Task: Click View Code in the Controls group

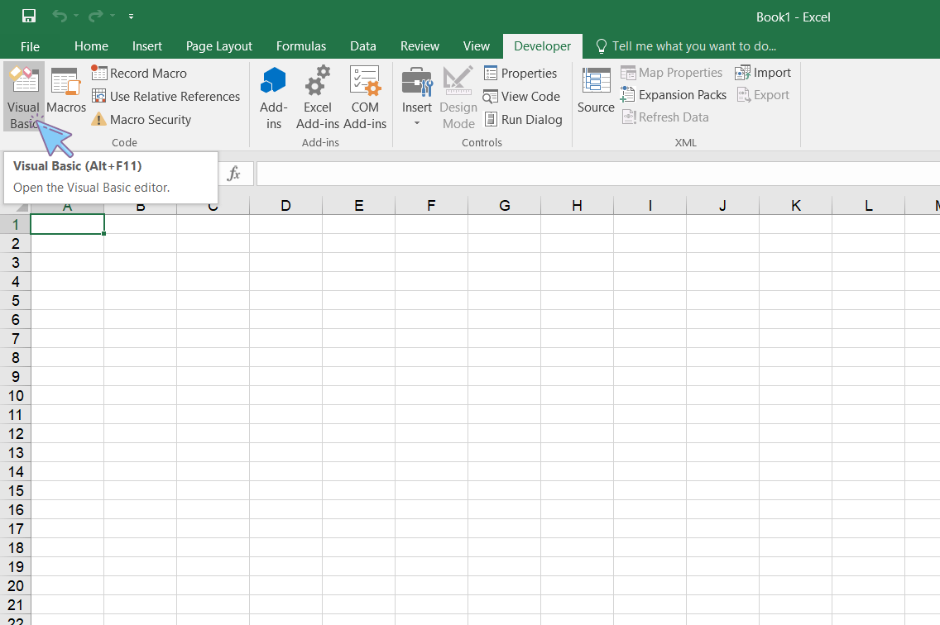Action: pos(522,96)
